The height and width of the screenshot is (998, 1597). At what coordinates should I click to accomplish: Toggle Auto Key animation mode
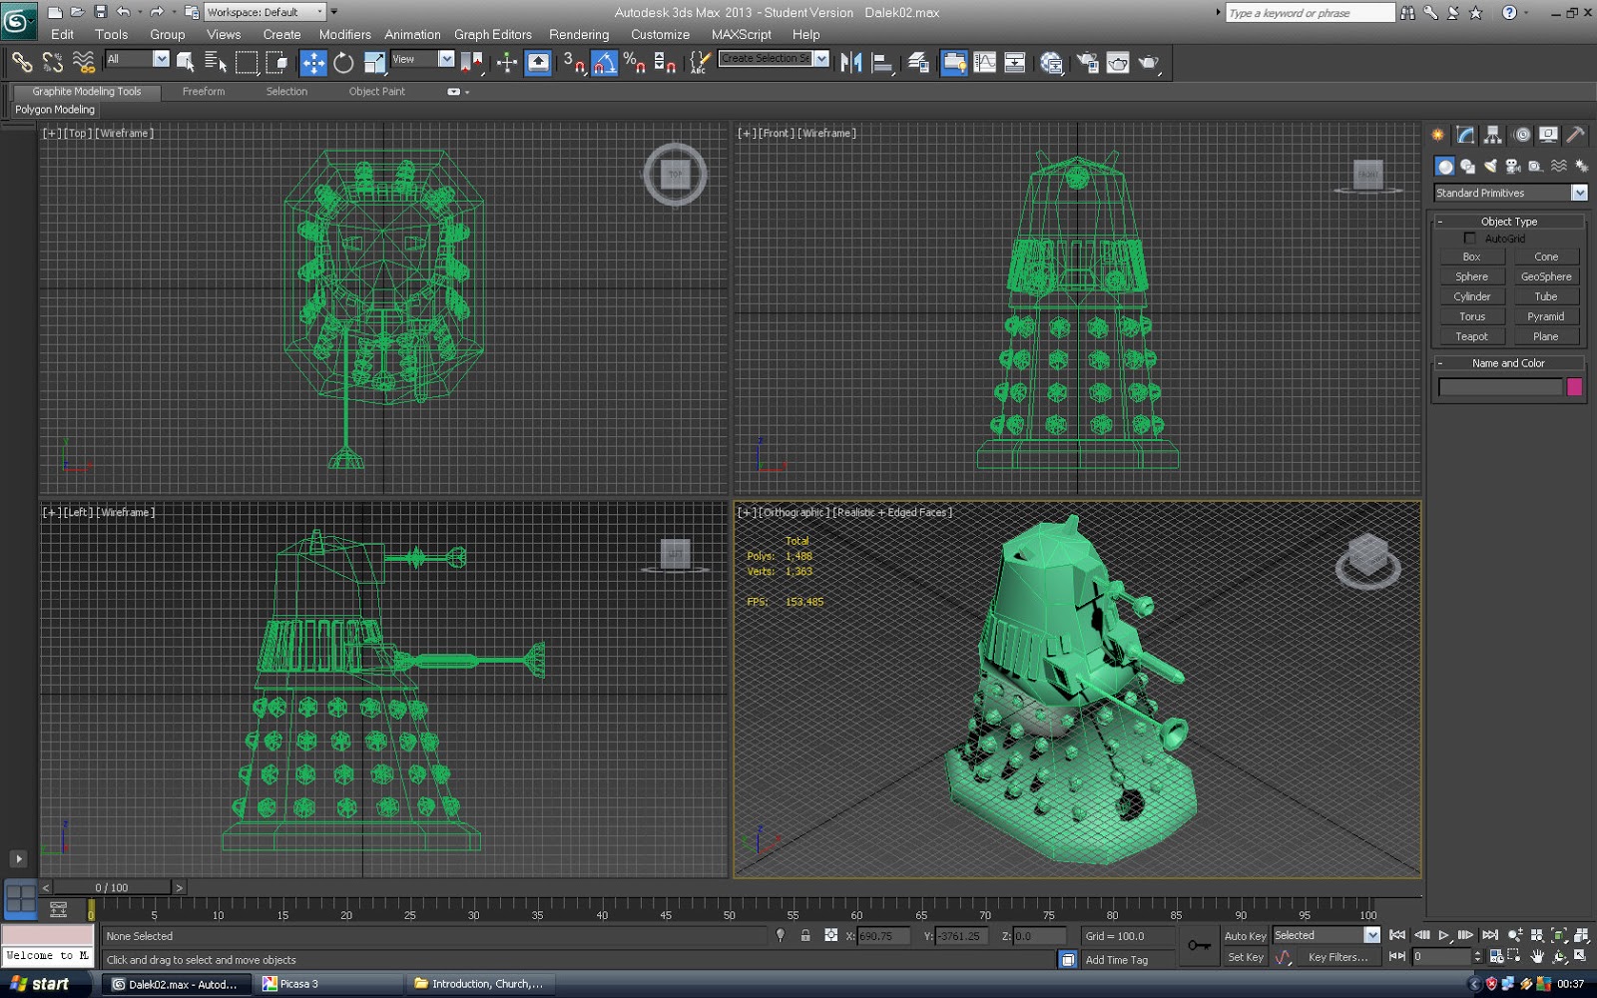pos(1245,936)
